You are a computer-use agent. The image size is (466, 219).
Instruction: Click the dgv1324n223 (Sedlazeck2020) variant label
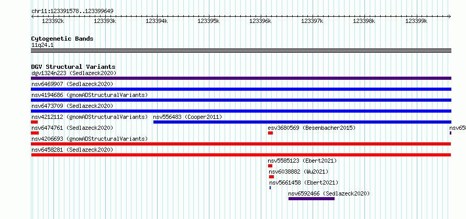click(74, 73)
